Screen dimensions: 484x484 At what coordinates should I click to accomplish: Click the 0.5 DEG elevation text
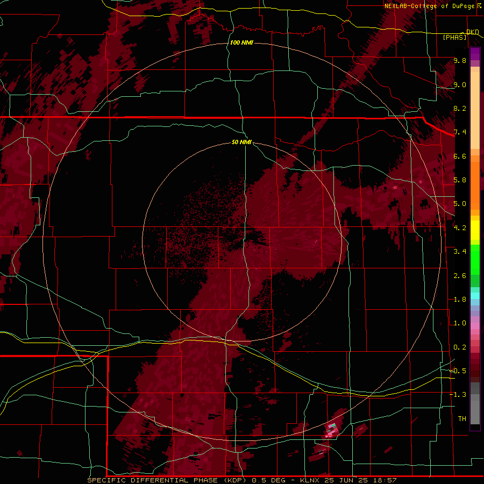tap(268, 480)
